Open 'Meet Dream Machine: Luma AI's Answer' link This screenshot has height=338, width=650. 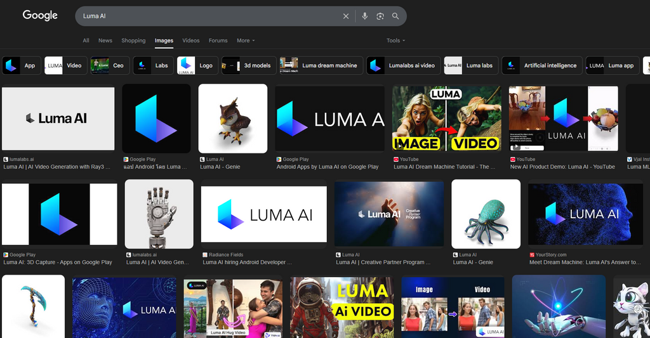(x=585, y=262)
